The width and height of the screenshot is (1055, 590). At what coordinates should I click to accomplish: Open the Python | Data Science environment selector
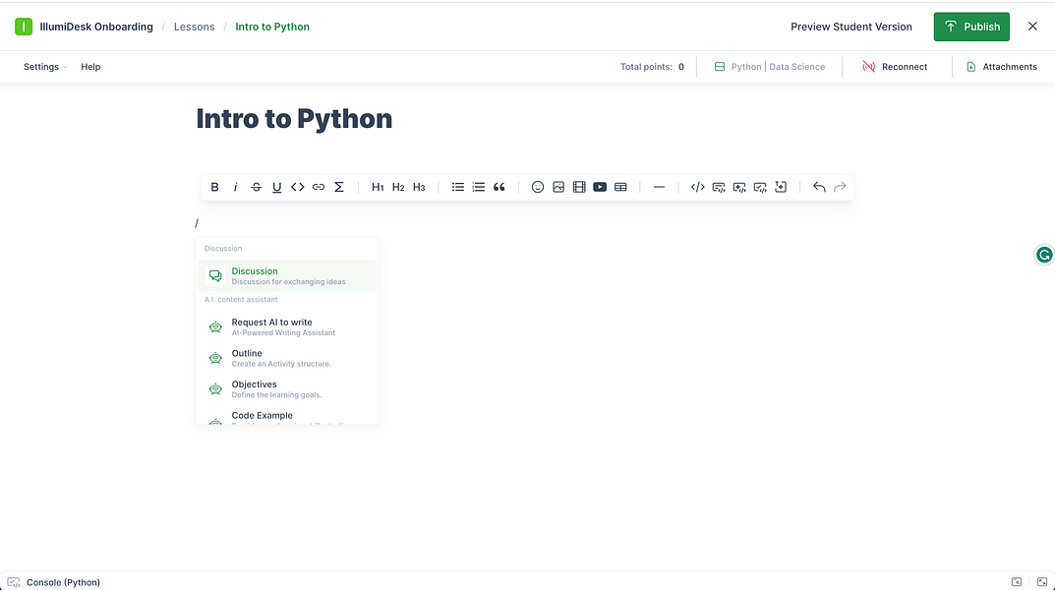[x=769, y=67]
